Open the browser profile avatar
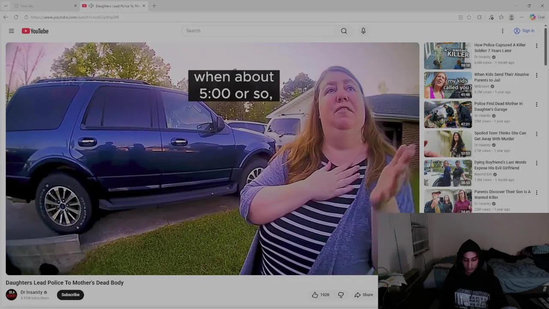This screenshot has width=549, height=309. pyautogui.click(x=511, y=17)
